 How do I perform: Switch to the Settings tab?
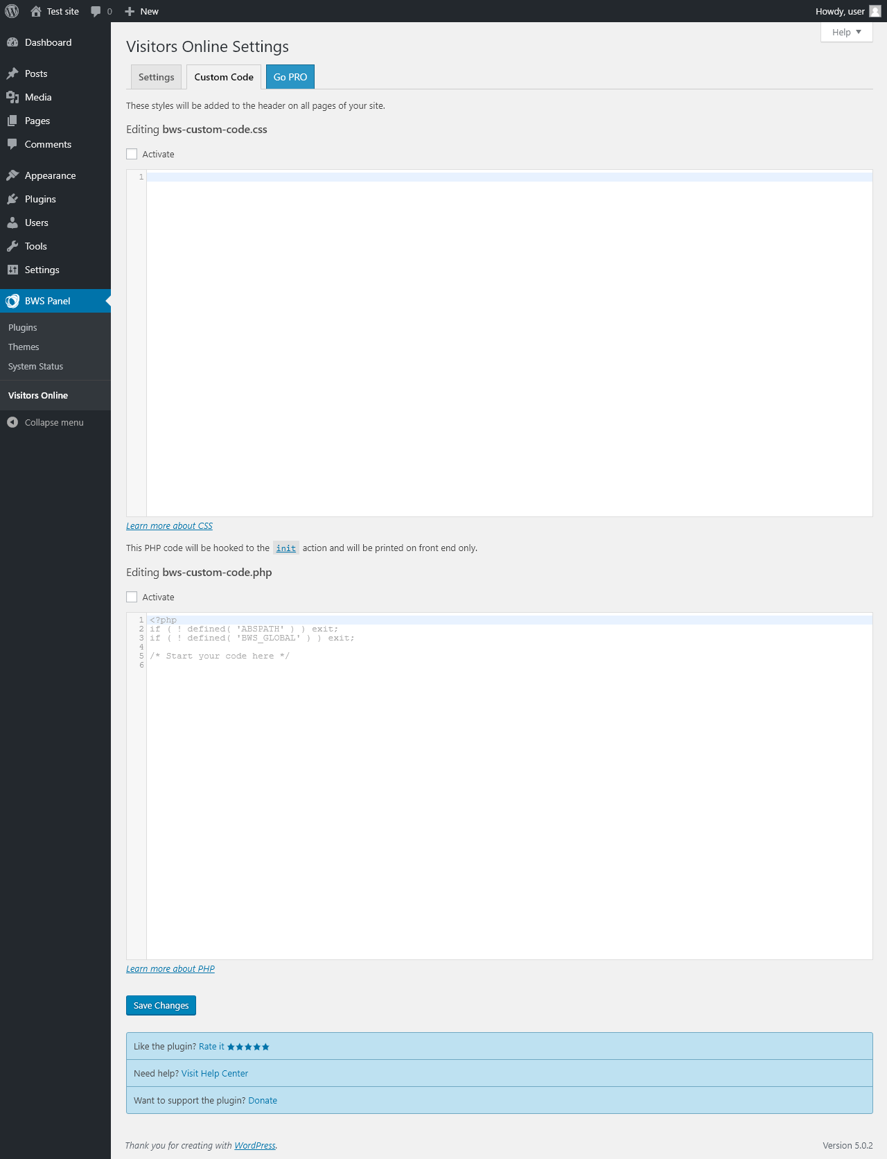point(157,77)
